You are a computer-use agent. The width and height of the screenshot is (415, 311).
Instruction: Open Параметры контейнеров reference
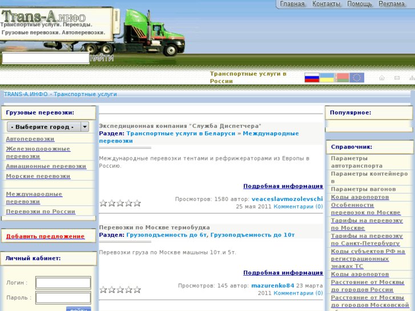click(x=369, y=177)
